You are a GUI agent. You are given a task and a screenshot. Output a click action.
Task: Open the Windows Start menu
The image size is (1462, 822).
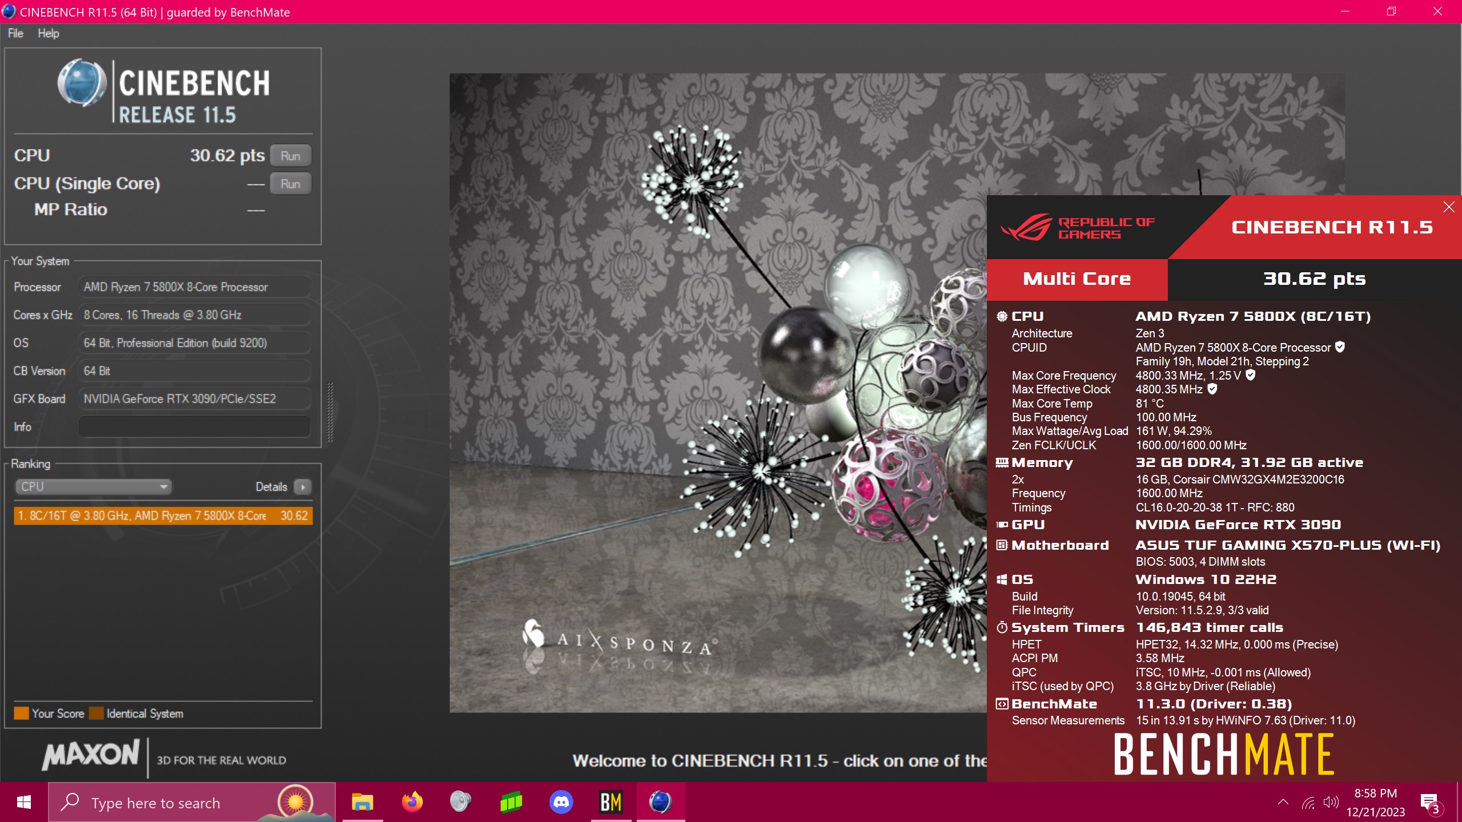(x=24, y=803)
